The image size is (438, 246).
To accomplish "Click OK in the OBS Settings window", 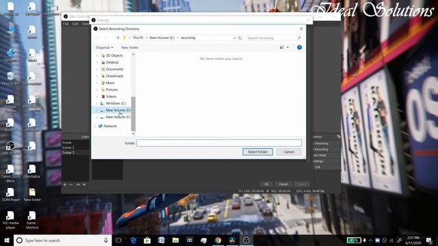I will click(266, 184).
